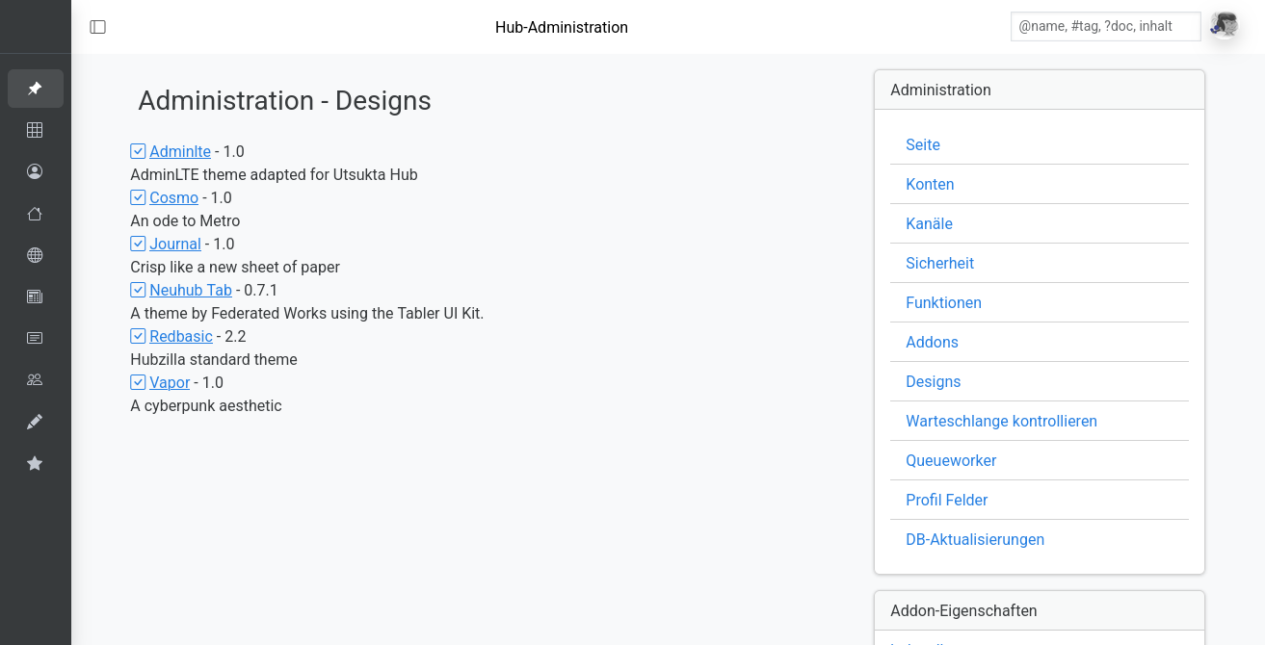The image size is (1265, 645).
Task: Click the Journal theme link
Action: [175, 244]
